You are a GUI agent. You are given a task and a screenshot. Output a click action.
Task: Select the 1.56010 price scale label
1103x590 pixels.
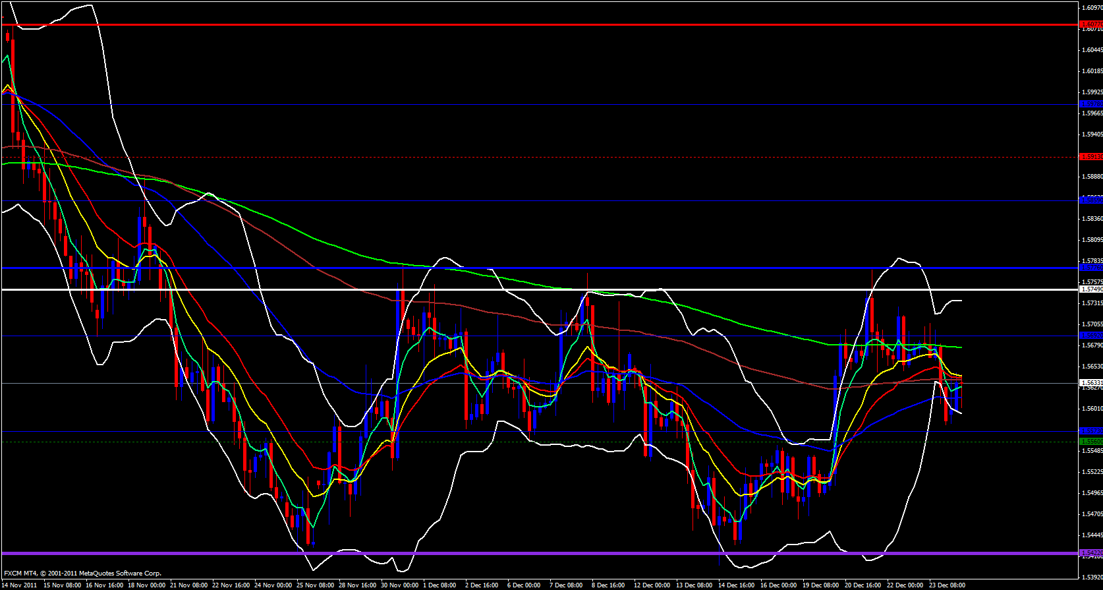[x=1092, y=409]
